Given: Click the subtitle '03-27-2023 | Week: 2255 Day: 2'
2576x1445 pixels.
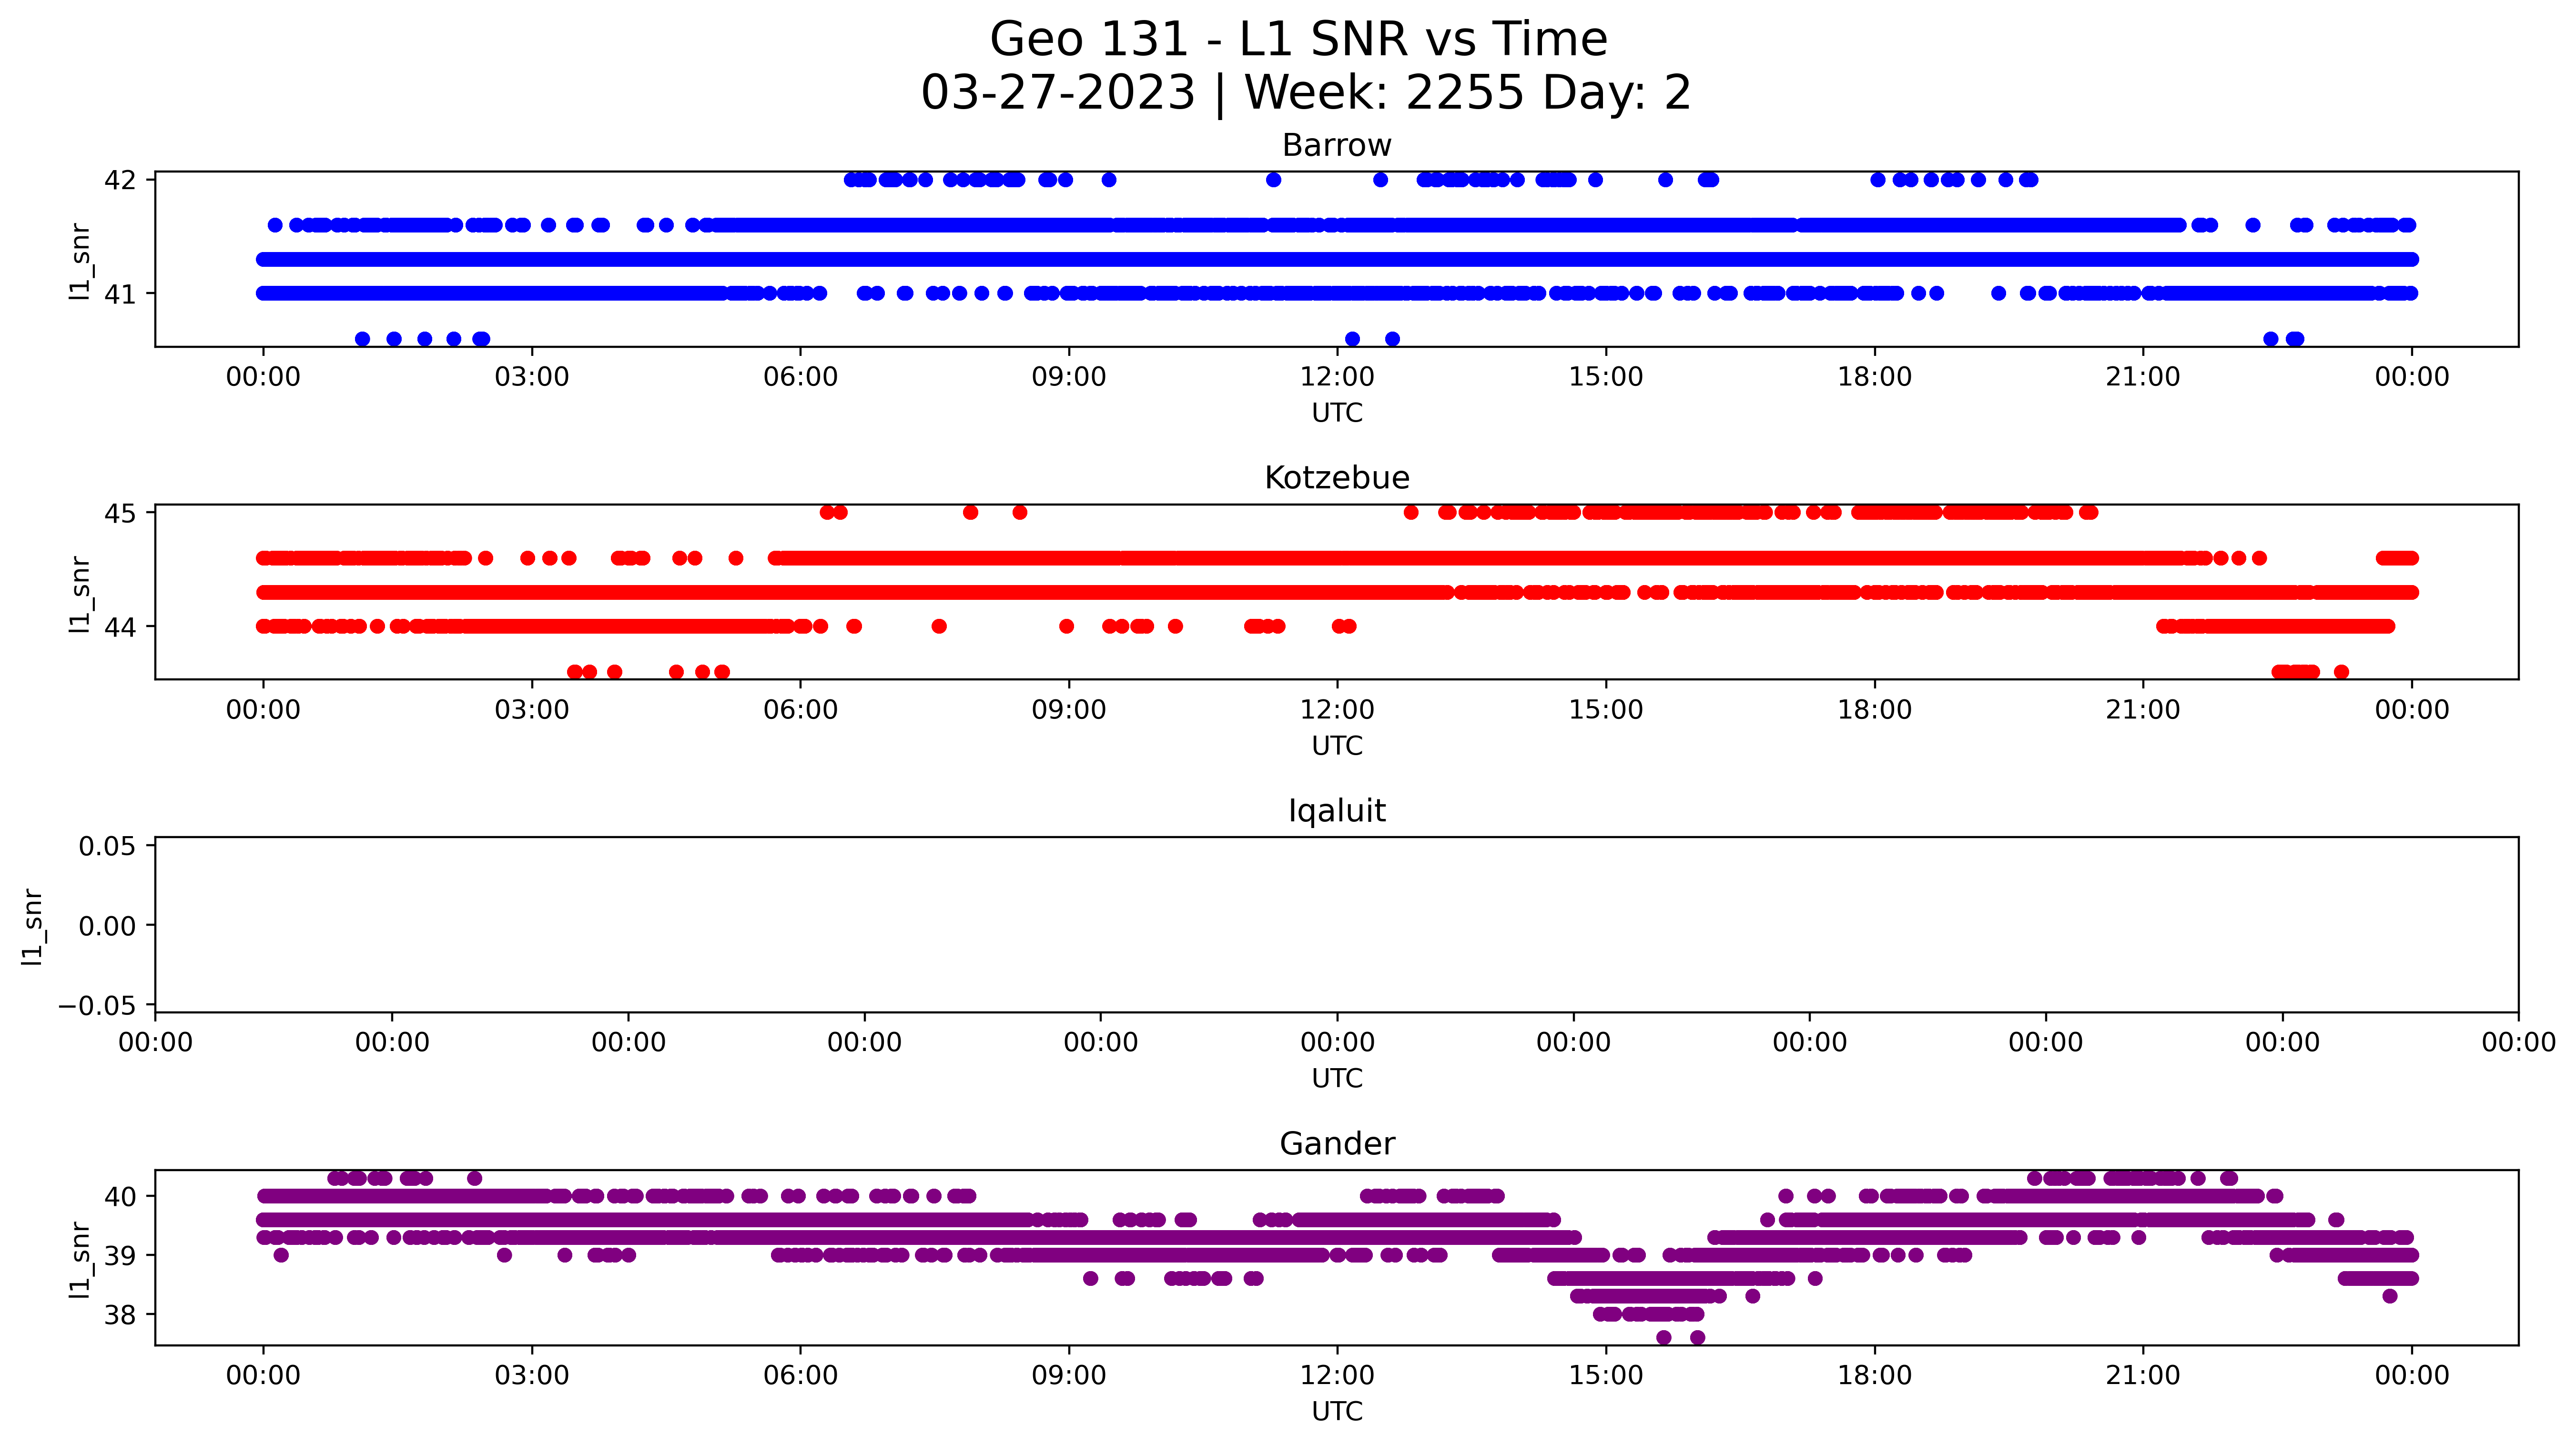Looking at the screenshot, I should pyautogui.click(x=1305, y=93).
